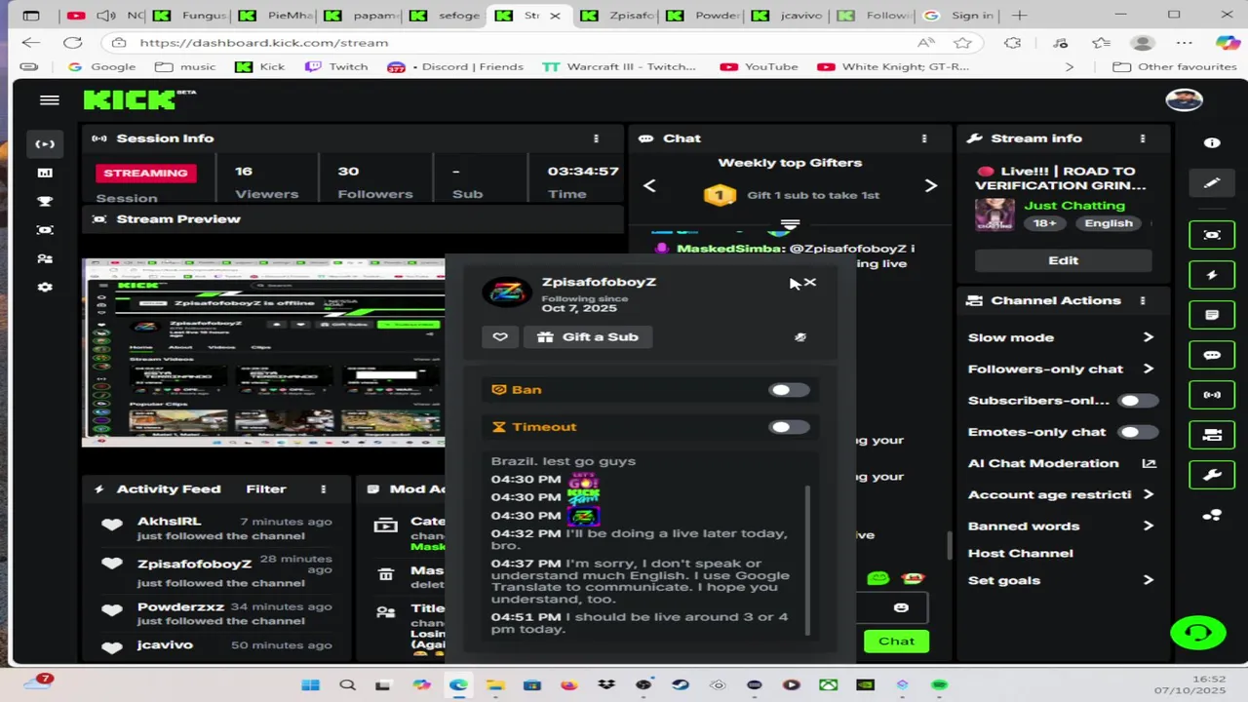Click the Stream Preview thumbnail
Viewport: 1248px width, 702px height.
[x=263, y=352]
